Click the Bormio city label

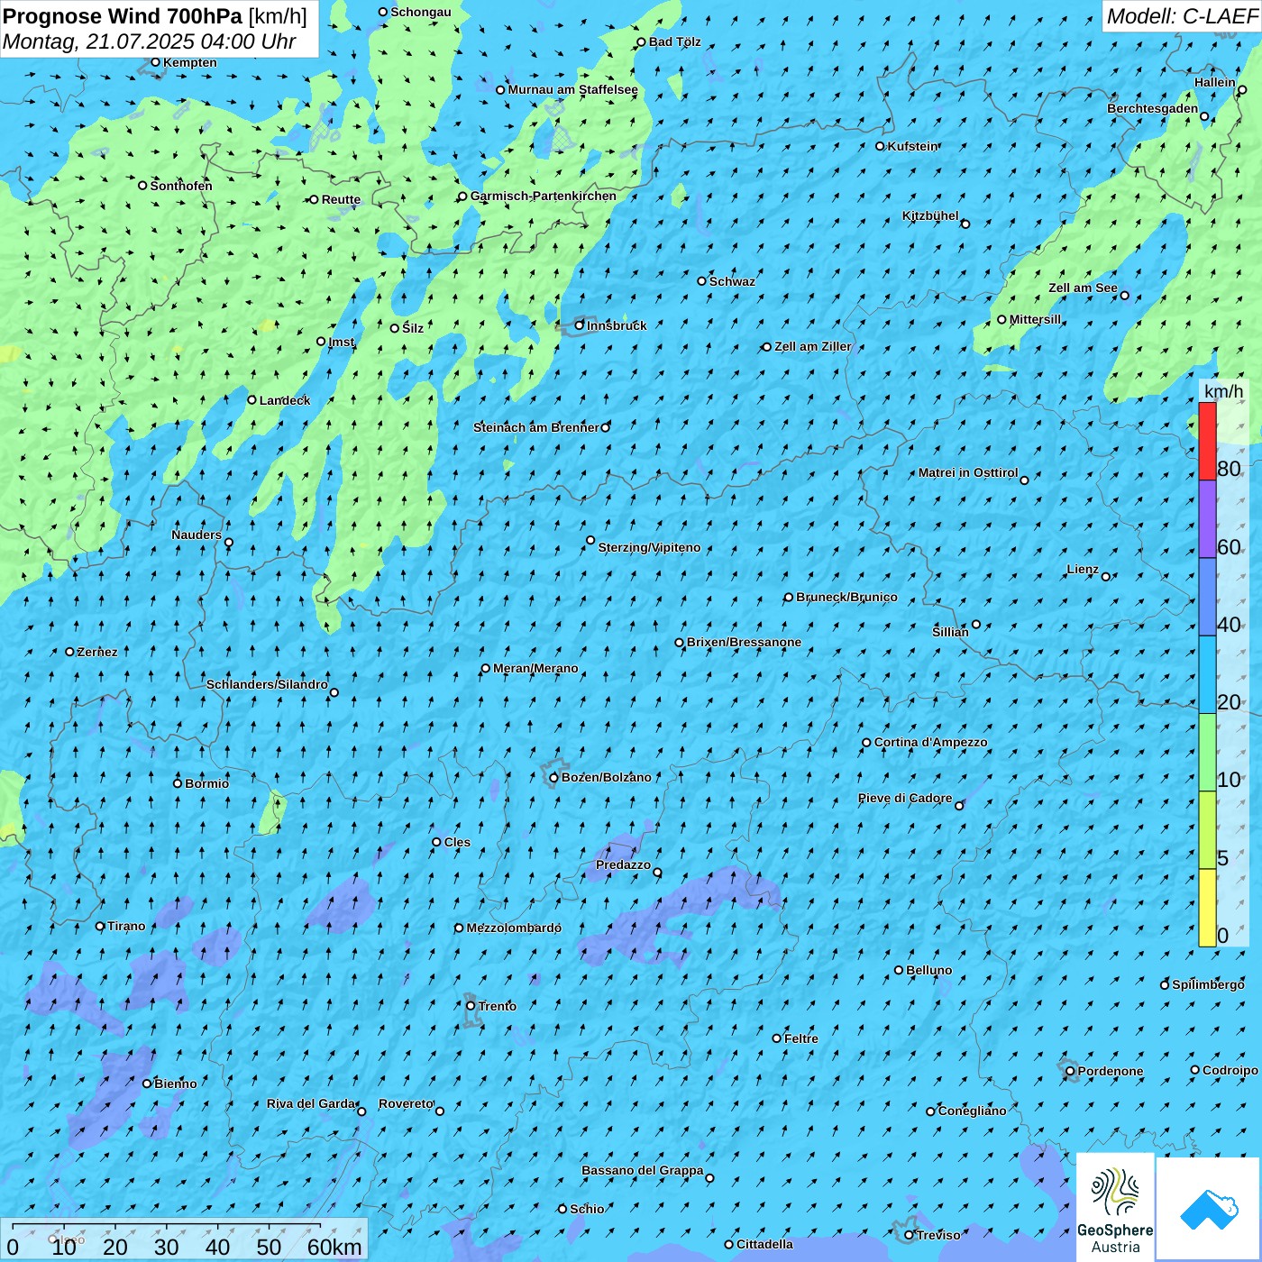point(207,783)
